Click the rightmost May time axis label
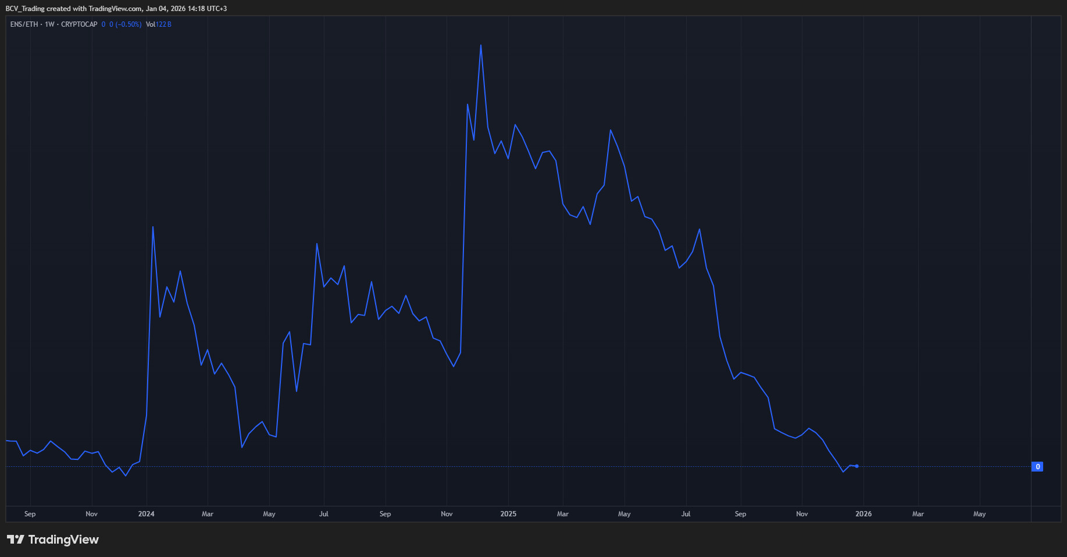The height and width of the screenshot is (557, 1067). [979, 514]
